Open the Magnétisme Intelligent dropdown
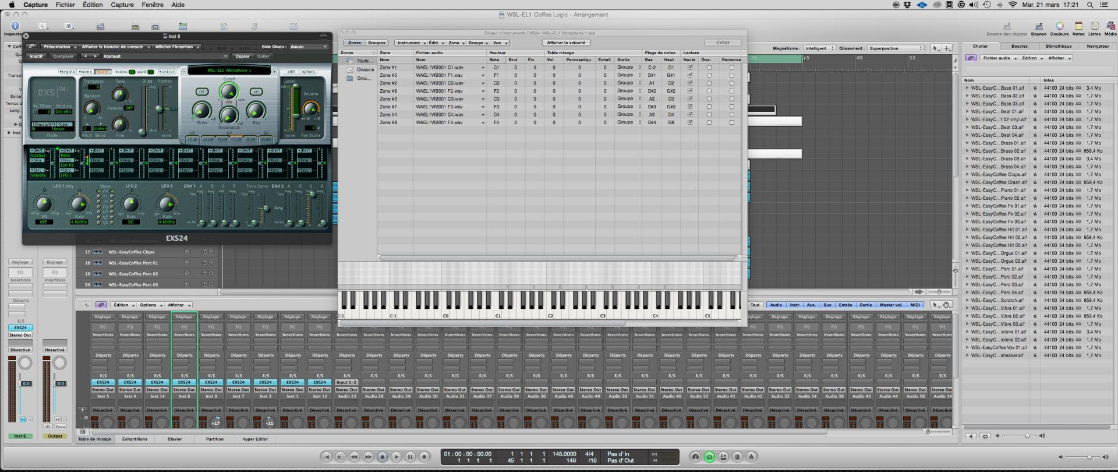This screenshot has height=472, width=1118. pos(819,48)
